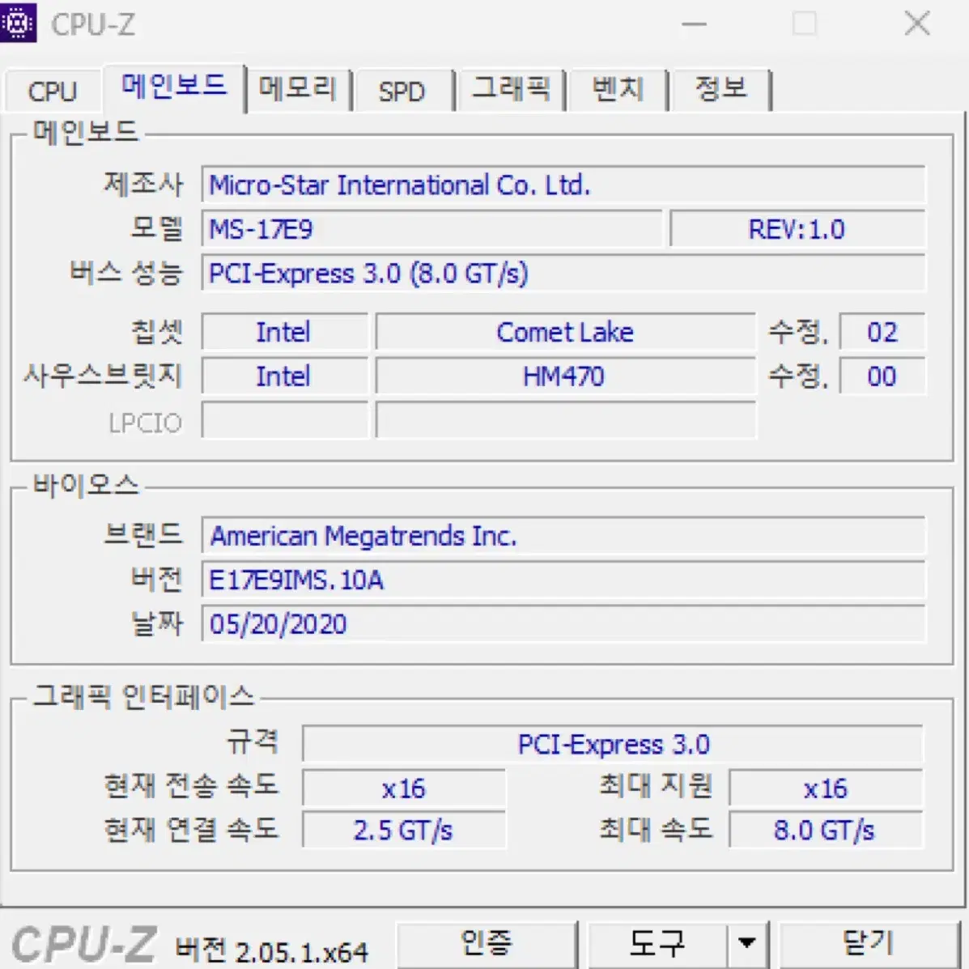Open the 정보 tab
This screenshot has width=969, height=969.
(x=721, y=90)
